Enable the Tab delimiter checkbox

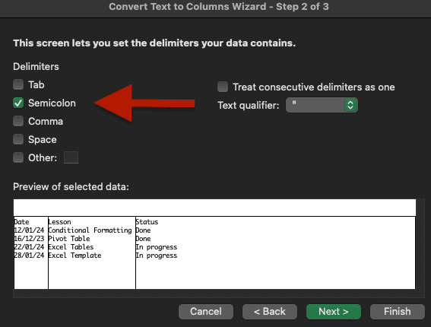pos(18,84)
